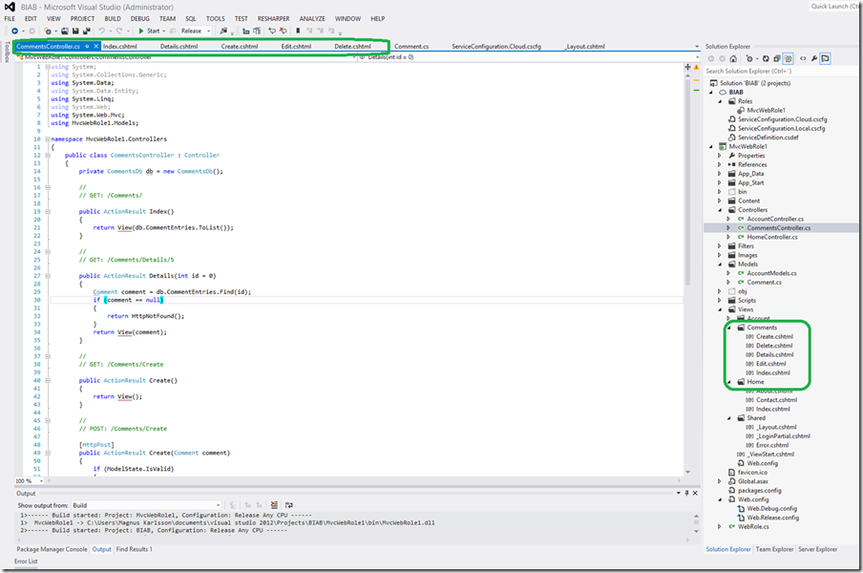Close the Output panel

695,493
